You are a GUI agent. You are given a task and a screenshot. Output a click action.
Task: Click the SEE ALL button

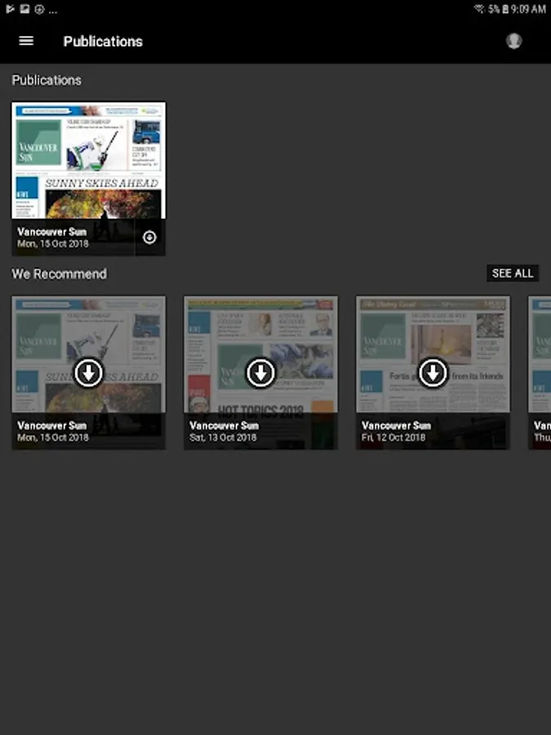pyautogui.click(x=513, y=274)
